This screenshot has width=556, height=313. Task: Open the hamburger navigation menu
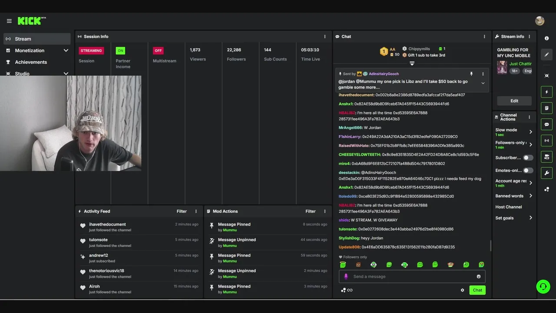click(9, 21)
